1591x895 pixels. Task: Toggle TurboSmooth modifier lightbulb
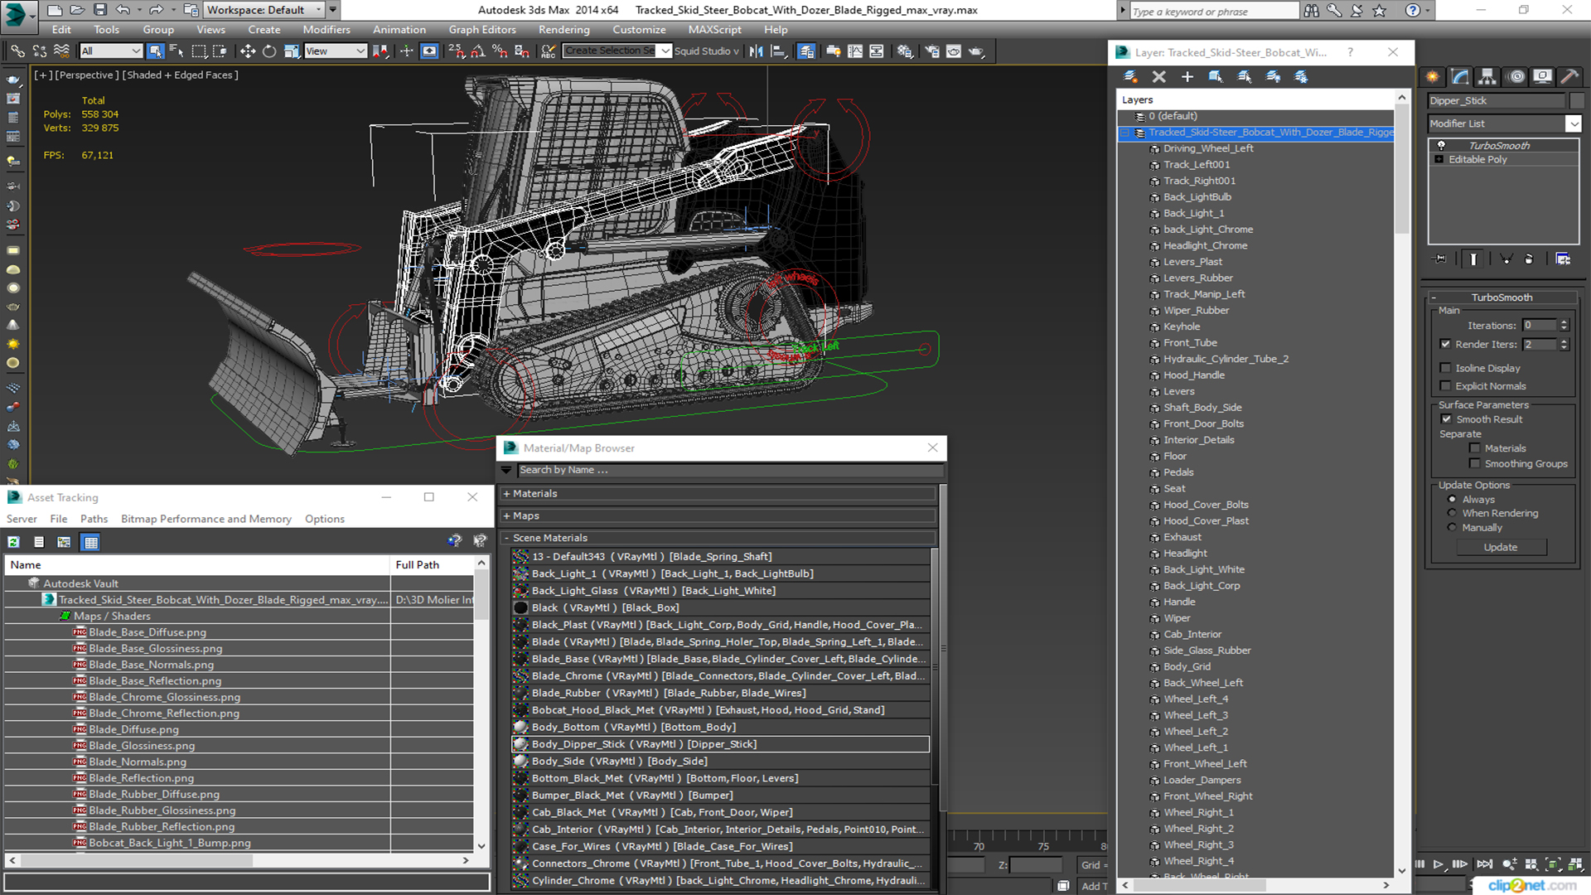click(x=1441, y=146)
